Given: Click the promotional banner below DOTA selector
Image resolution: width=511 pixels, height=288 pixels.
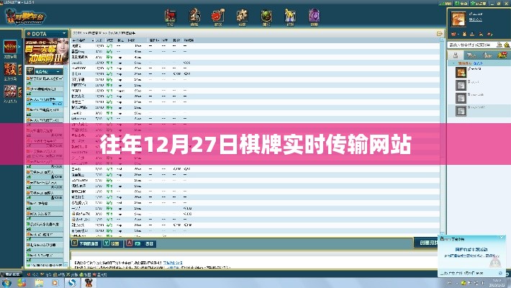Looking at the screenshot, I should coord(45,54).
